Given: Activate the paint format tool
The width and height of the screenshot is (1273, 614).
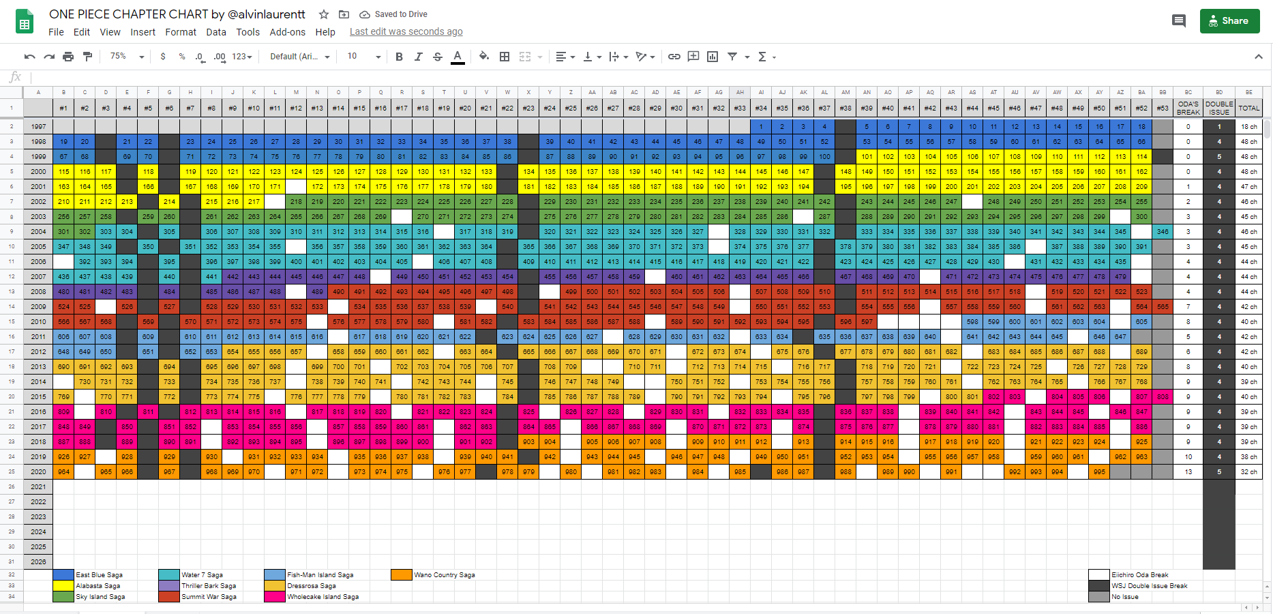Looking at the screenshot, I should click(87, 57).
